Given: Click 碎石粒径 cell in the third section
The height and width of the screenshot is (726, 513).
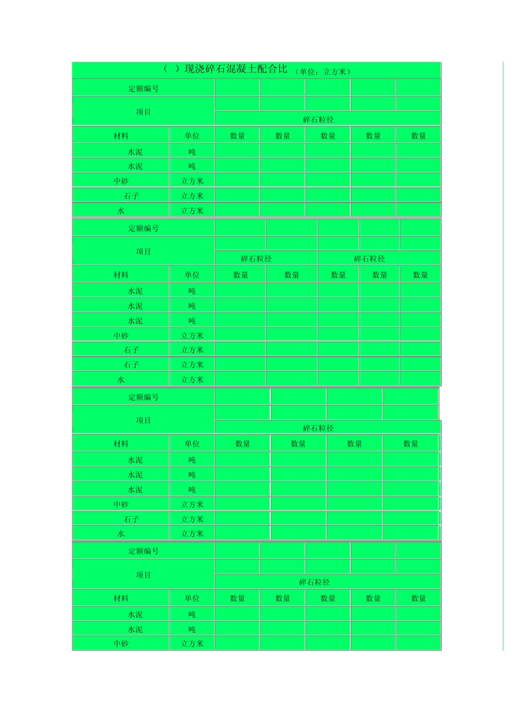Looking at the screenshot, I should (319, 428).
